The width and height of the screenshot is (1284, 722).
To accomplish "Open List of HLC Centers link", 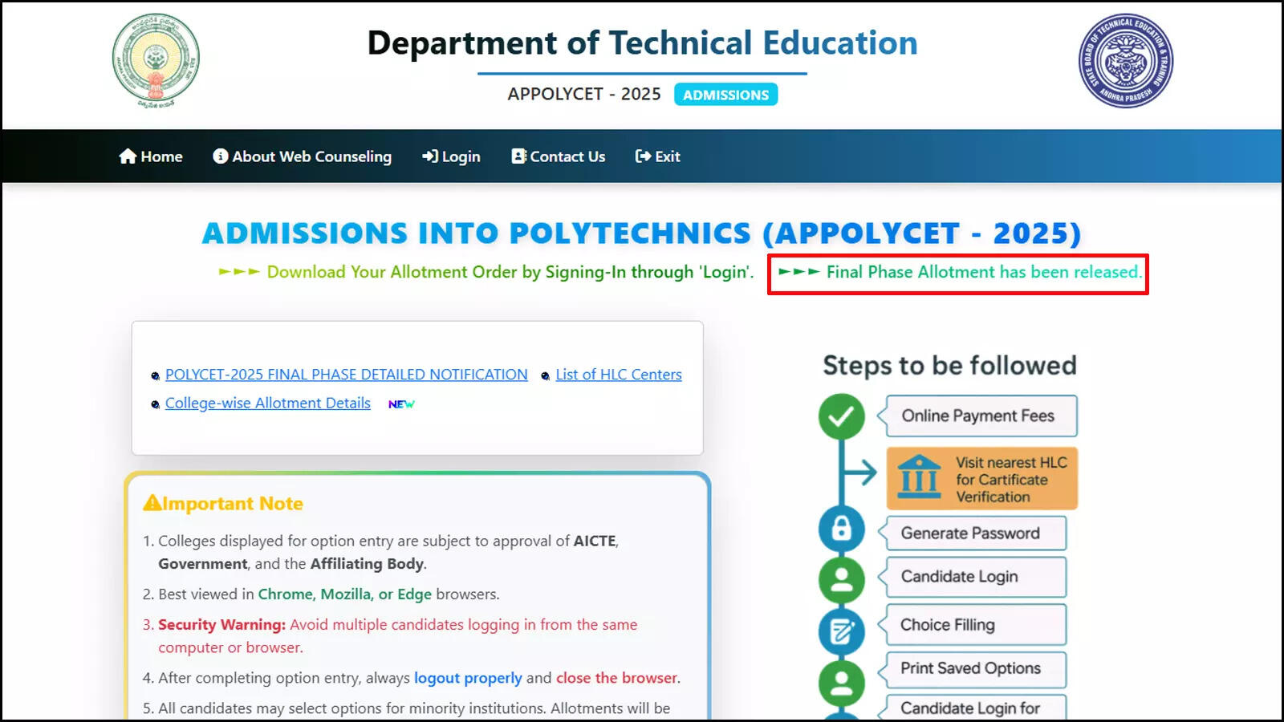I will coord(619,375).
